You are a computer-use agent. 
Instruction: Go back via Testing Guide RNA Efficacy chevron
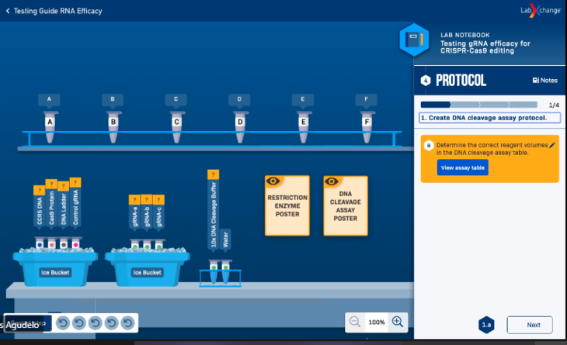point(9,11)
